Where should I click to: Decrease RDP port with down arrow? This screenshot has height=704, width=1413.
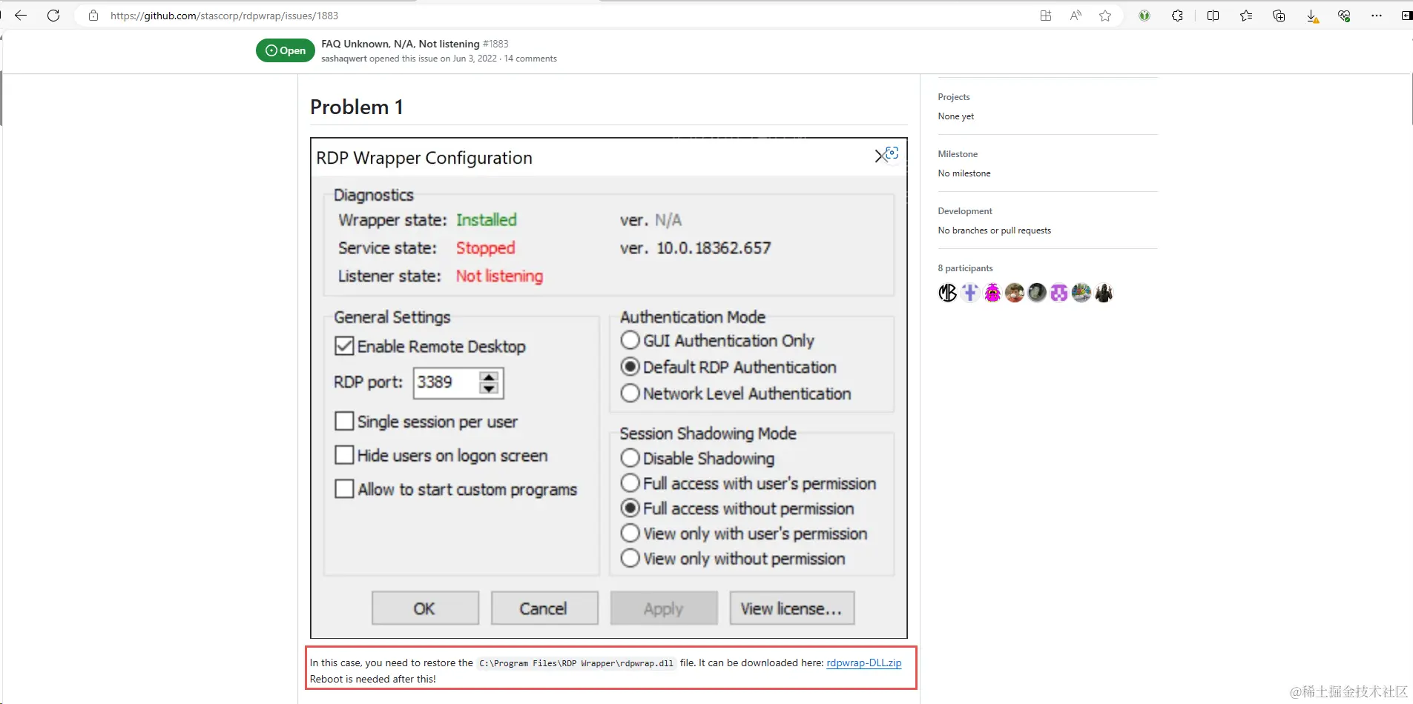tap(489, 388)
